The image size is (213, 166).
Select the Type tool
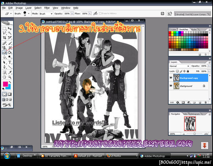10,62
